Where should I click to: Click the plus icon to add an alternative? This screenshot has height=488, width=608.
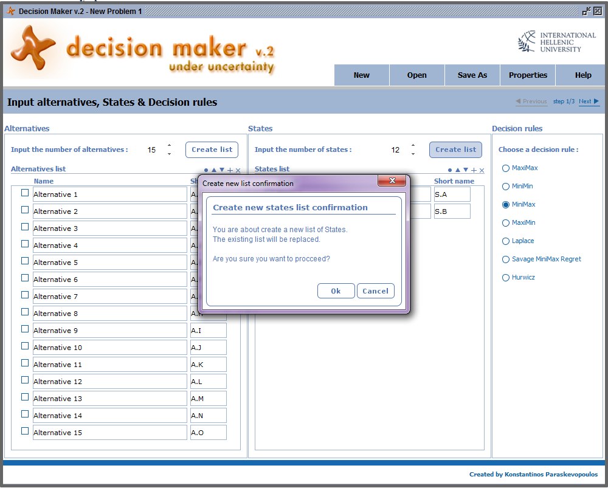click(230, 171)
